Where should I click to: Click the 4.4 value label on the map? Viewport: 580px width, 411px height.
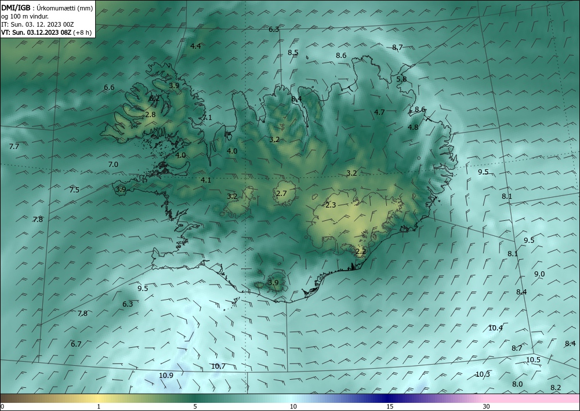[x=195, y=46]
